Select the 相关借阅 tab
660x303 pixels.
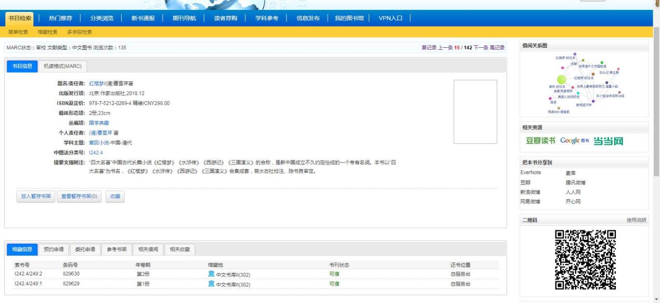coord(148,250)
